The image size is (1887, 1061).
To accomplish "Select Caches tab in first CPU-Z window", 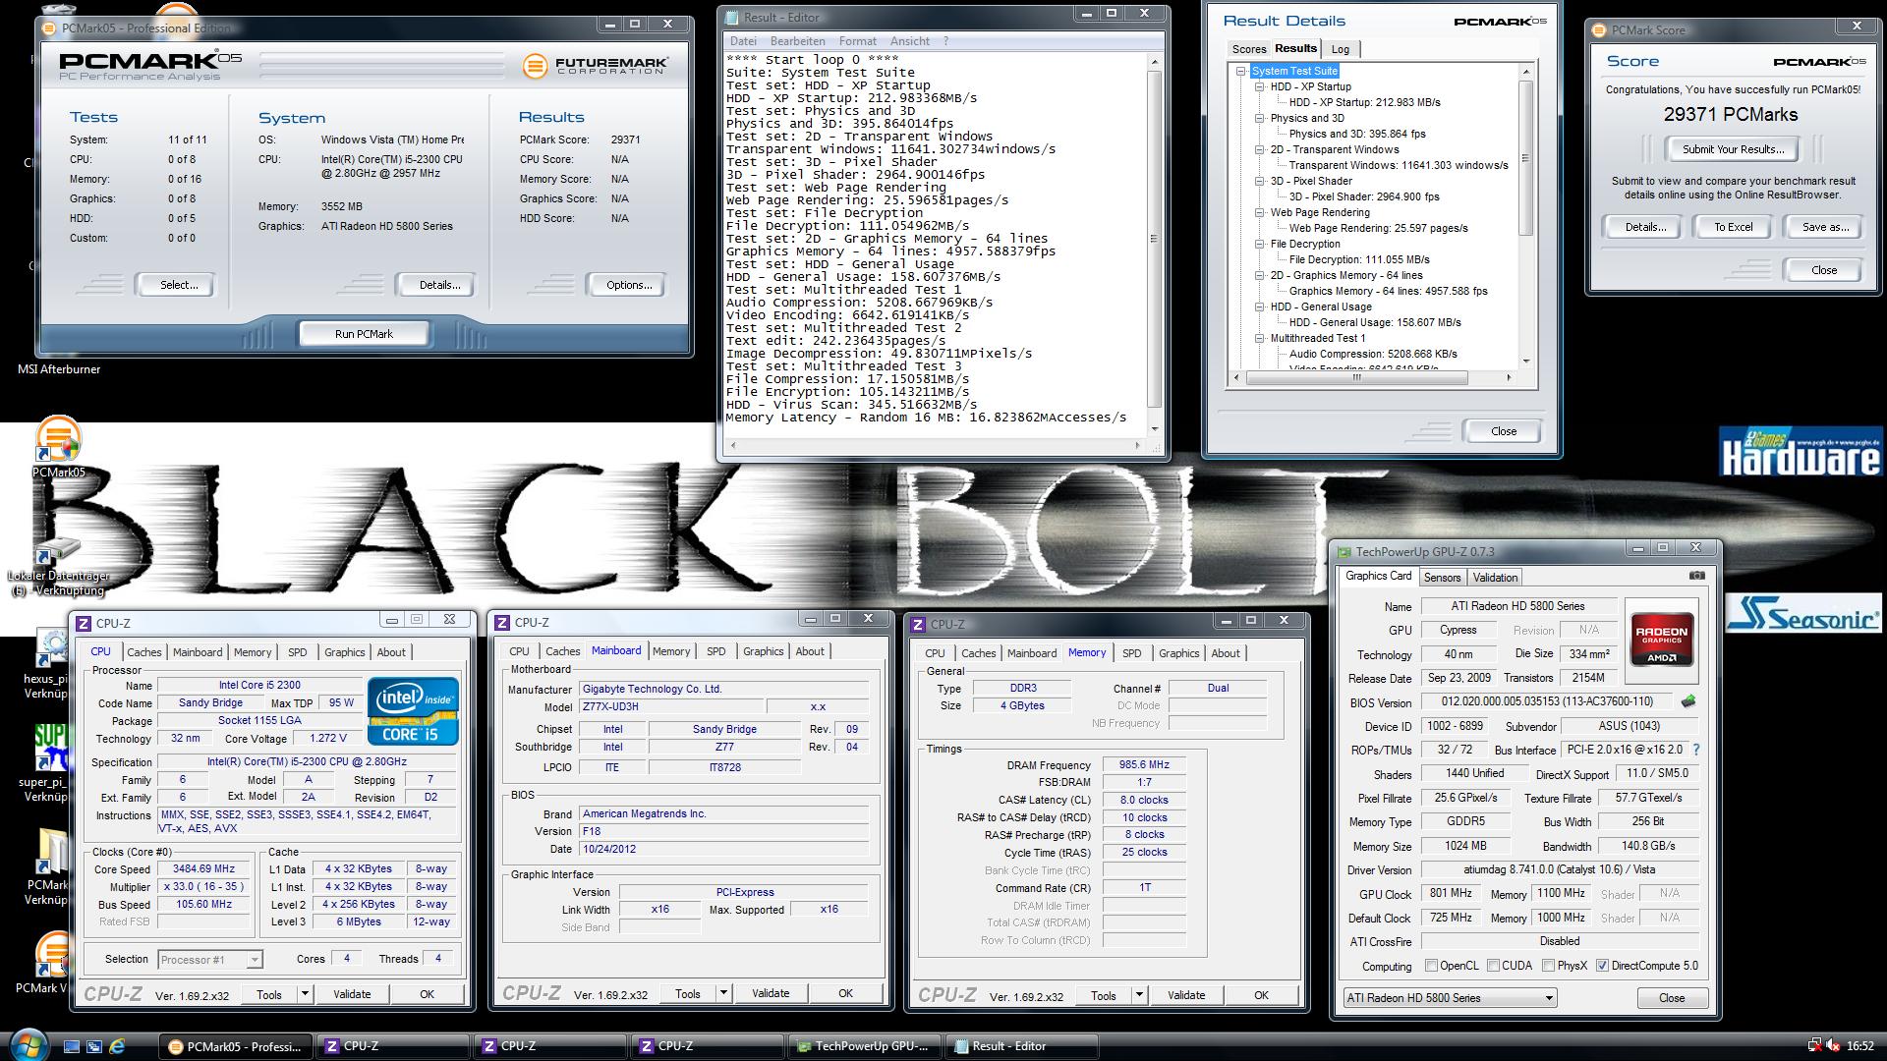I will pyautogui.click(x=143, y=652).
